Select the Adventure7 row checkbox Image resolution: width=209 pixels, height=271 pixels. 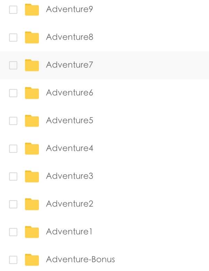coord(13,65)
